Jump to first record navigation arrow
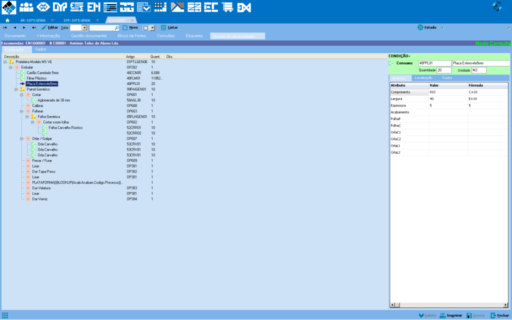Viewport: 512px width, 320px height. [x=5, y=27]
